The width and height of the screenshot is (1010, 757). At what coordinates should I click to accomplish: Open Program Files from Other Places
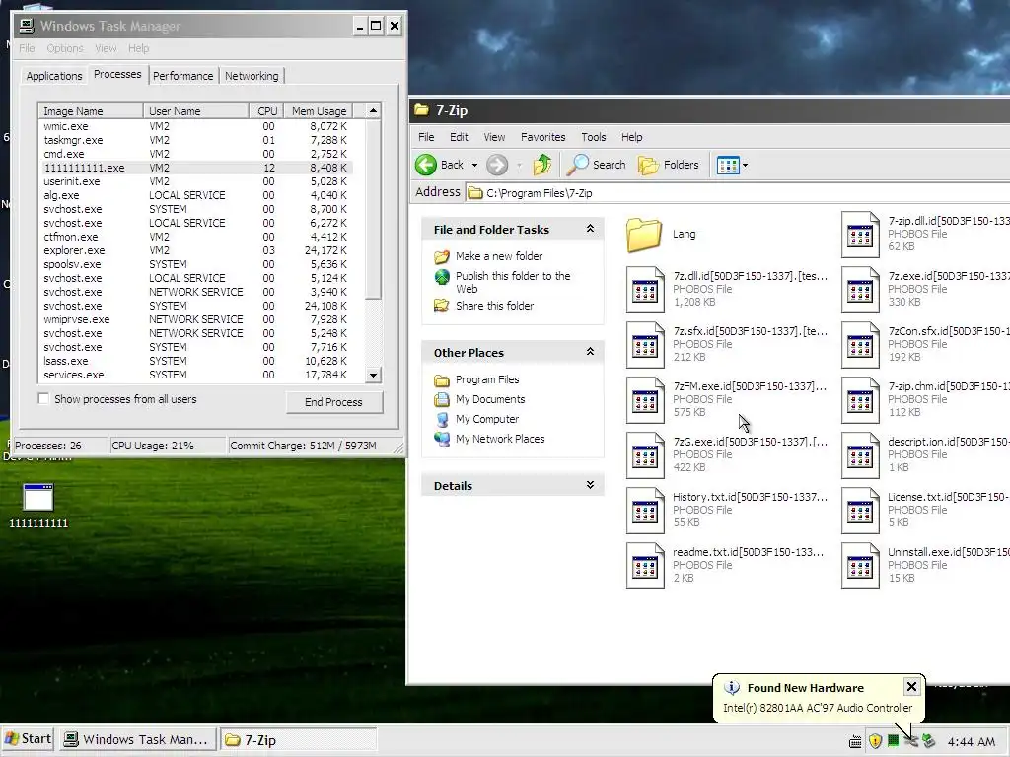point(487,379)
